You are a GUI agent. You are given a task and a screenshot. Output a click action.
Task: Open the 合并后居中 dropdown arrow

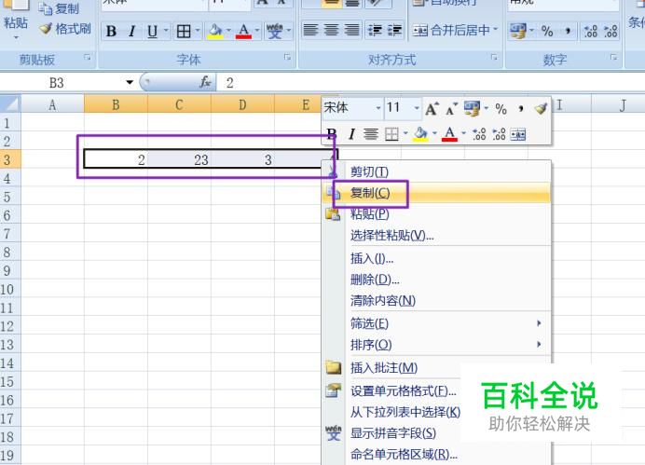pos(495,30)
